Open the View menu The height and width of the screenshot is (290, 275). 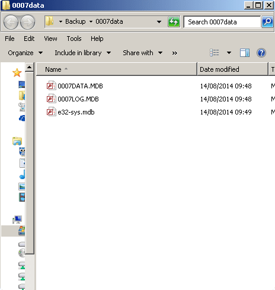click(50, 39)
